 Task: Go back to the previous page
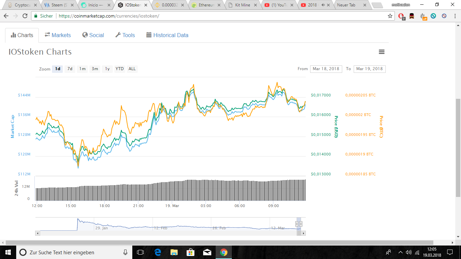pyautogui.click(x=6, y=16)
